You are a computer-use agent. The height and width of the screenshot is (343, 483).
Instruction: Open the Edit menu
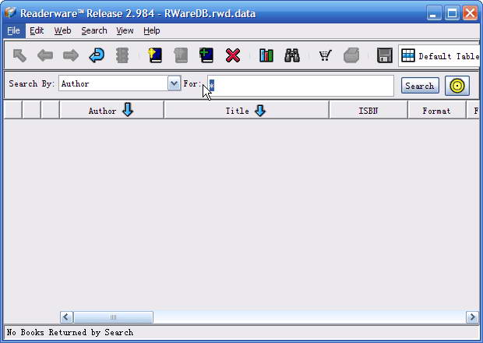point(37,31)
